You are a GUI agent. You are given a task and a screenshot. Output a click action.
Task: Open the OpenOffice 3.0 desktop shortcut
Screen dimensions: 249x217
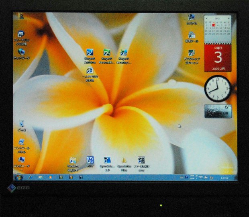pyautogui.click(x=107, y=160)
